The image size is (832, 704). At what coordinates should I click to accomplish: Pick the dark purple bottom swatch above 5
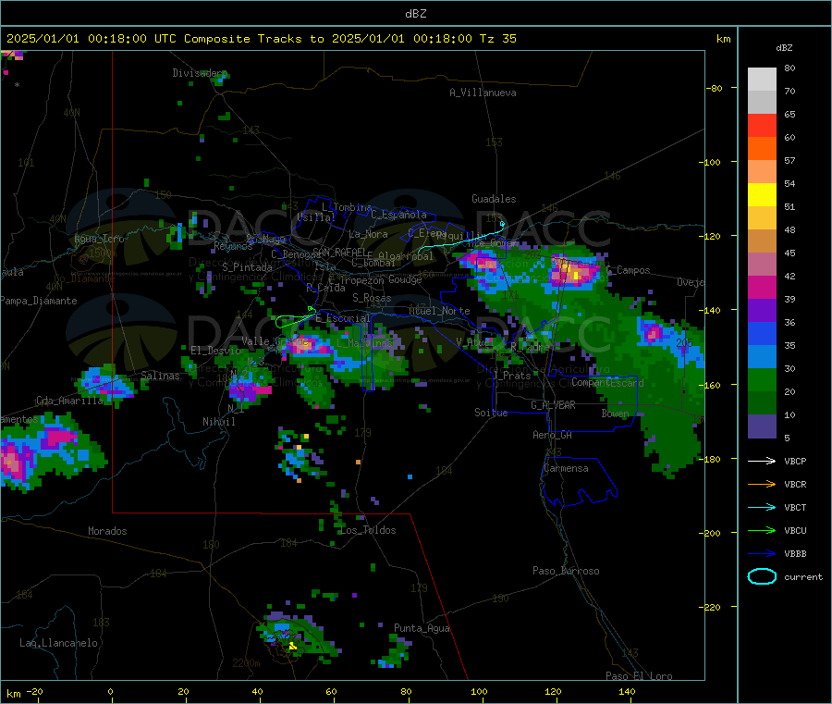762,426
